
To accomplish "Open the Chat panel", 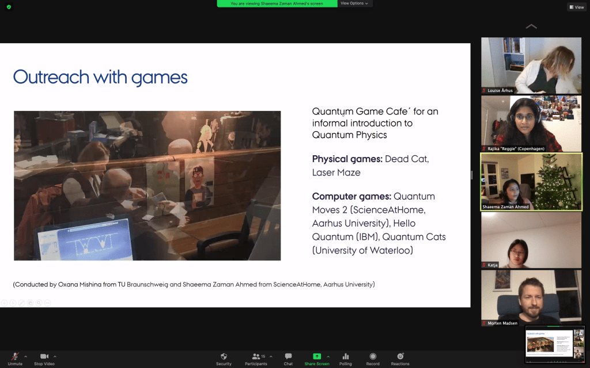I will (288, 356).
